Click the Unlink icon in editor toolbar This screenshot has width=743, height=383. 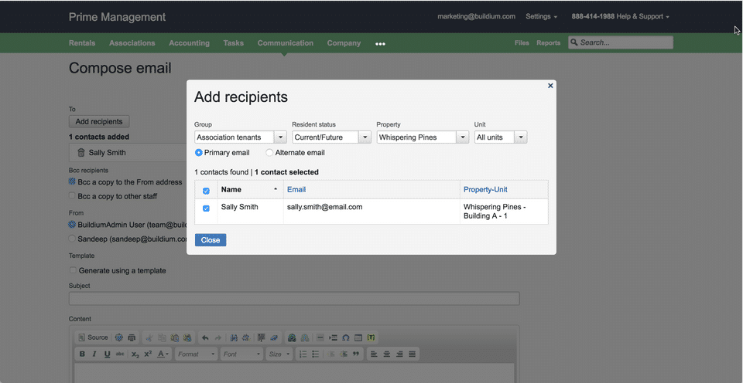[x=305, y=337]
